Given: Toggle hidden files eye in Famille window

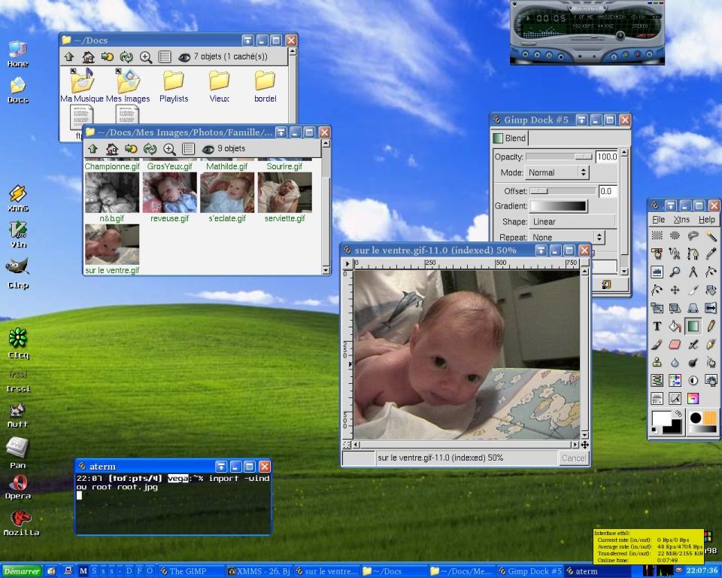Looking at the screenshot, I should click(x=208, y=149).
